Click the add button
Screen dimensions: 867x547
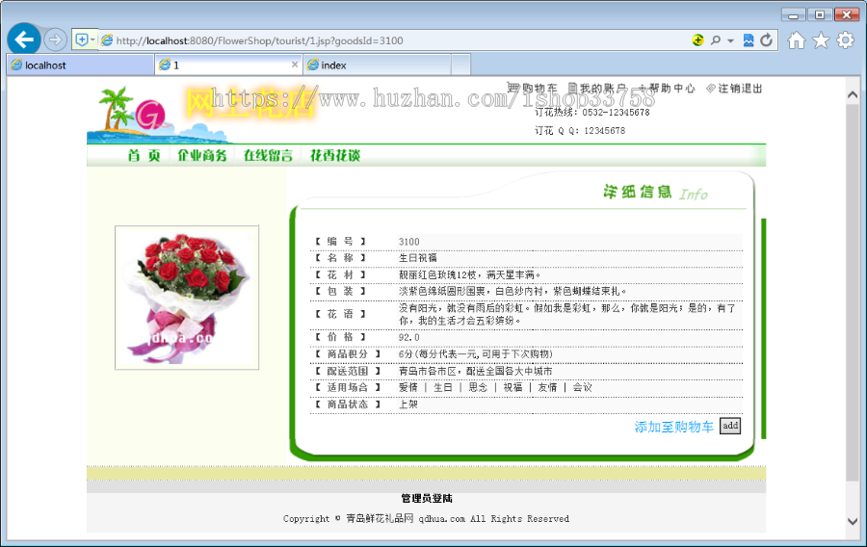pyautogui.click(x=730, y=426)
